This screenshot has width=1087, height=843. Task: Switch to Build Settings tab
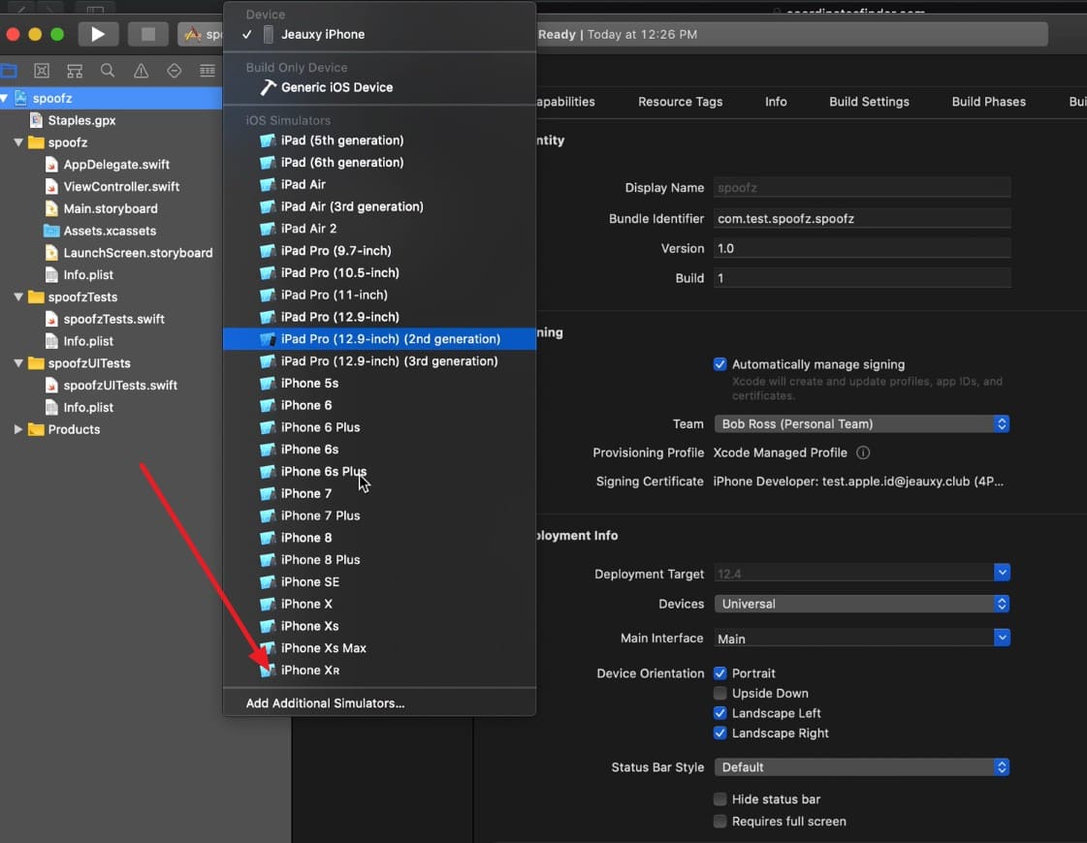click(x=869, y=102)
